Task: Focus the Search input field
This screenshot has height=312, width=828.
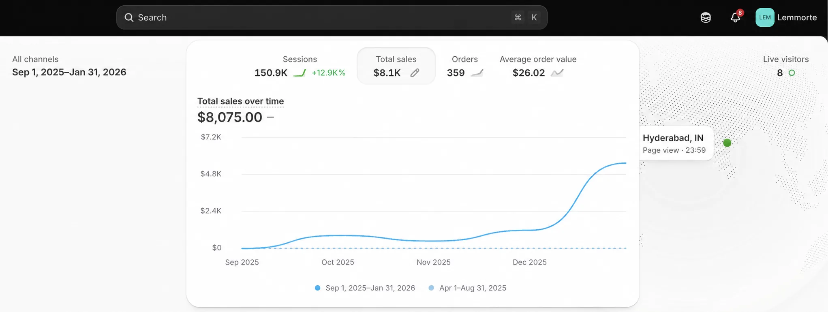Action: point(332,17)
